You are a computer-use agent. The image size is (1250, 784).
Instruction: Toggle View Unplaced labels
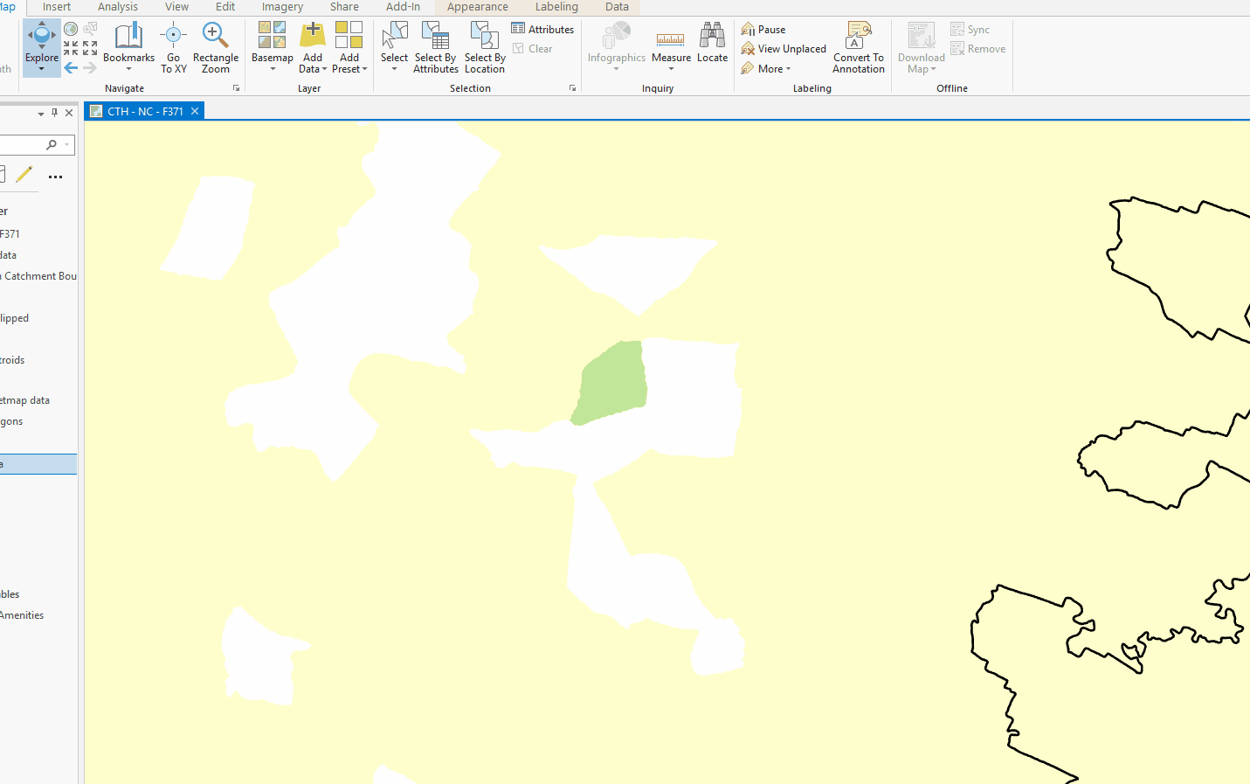pyautogui.click(x=782, y=48)
